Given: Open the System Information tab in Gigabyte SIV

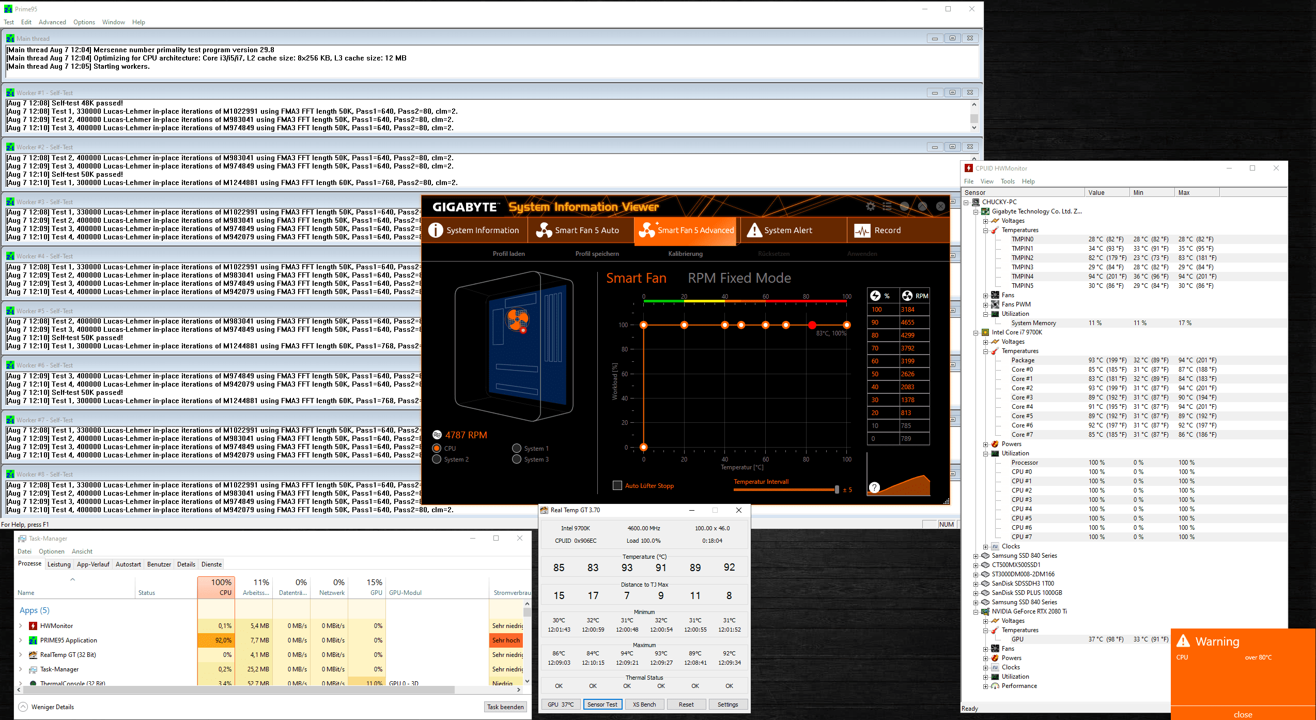Looking at the screenshot, I should 474,231.
